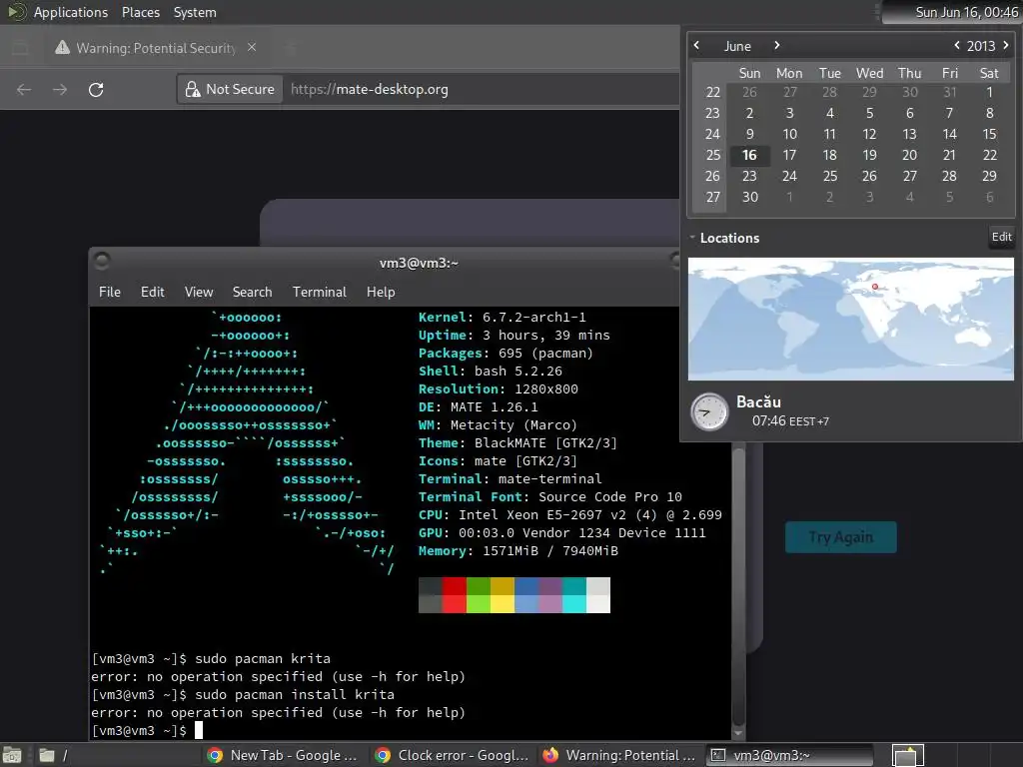Click the clock showing Sun Jun 16, 00:46

coord(966,12)
